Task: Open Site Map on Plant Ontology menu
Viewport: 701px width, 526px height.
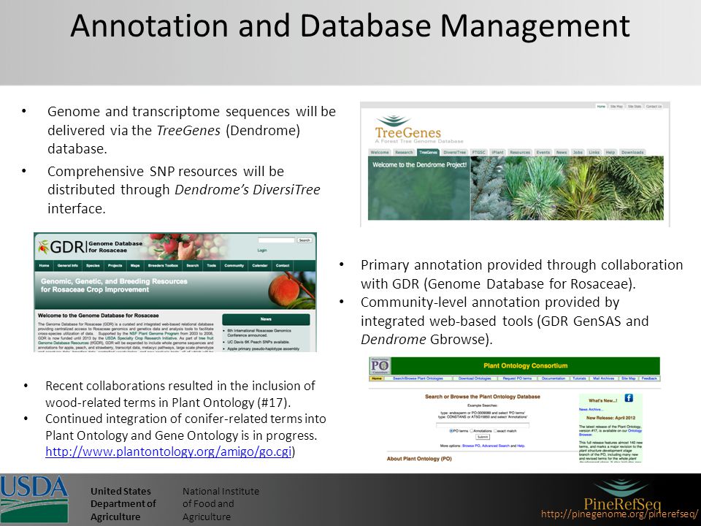Action: pos(629,378)
